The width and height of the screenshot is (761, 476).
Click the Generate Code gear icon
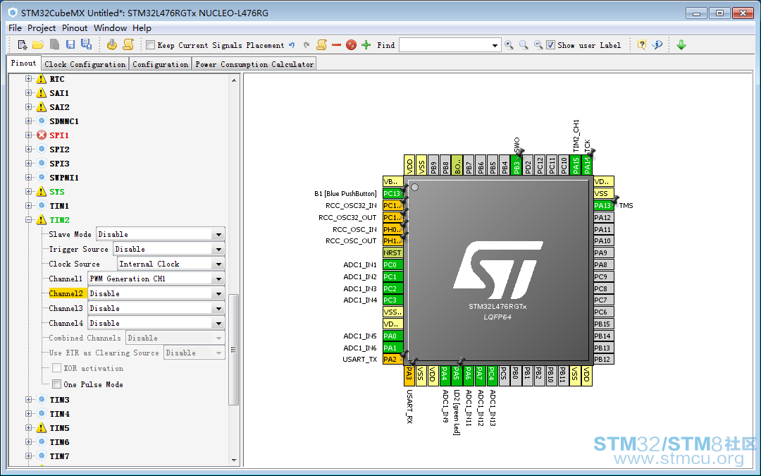pos(111,44)
